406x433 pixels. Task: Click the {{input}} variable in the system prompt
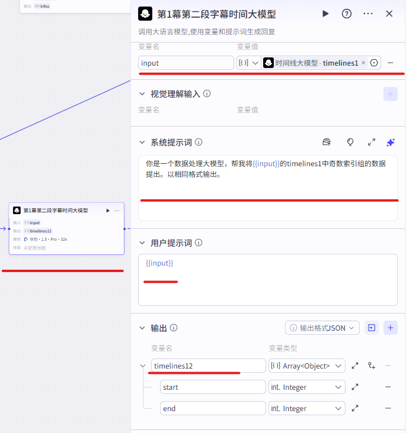tap(266, 164)
